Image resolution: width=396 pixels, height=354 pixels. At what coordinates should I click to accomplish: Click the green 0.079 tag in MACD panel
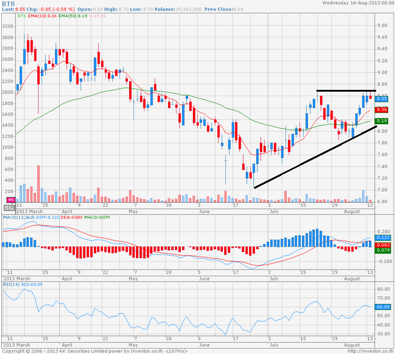click(383, 250)
